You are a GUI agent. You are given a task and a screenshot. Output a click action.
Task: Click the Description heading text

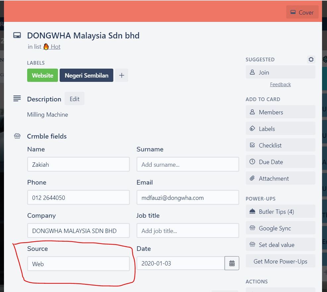point(44,99)
